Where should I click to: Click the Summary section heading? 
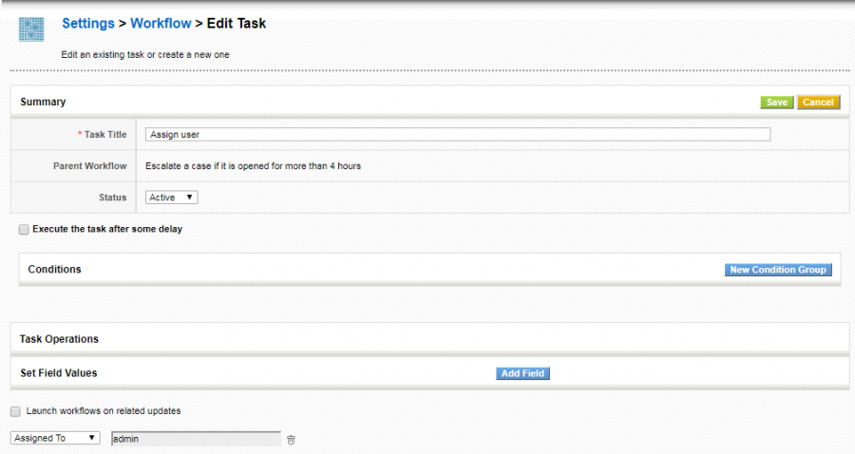tap(43, 102)
